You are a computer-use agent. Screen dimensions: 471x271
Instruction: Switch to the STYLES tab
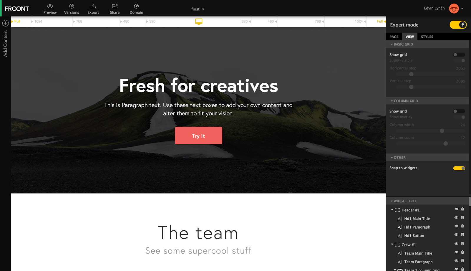[427, 37]
